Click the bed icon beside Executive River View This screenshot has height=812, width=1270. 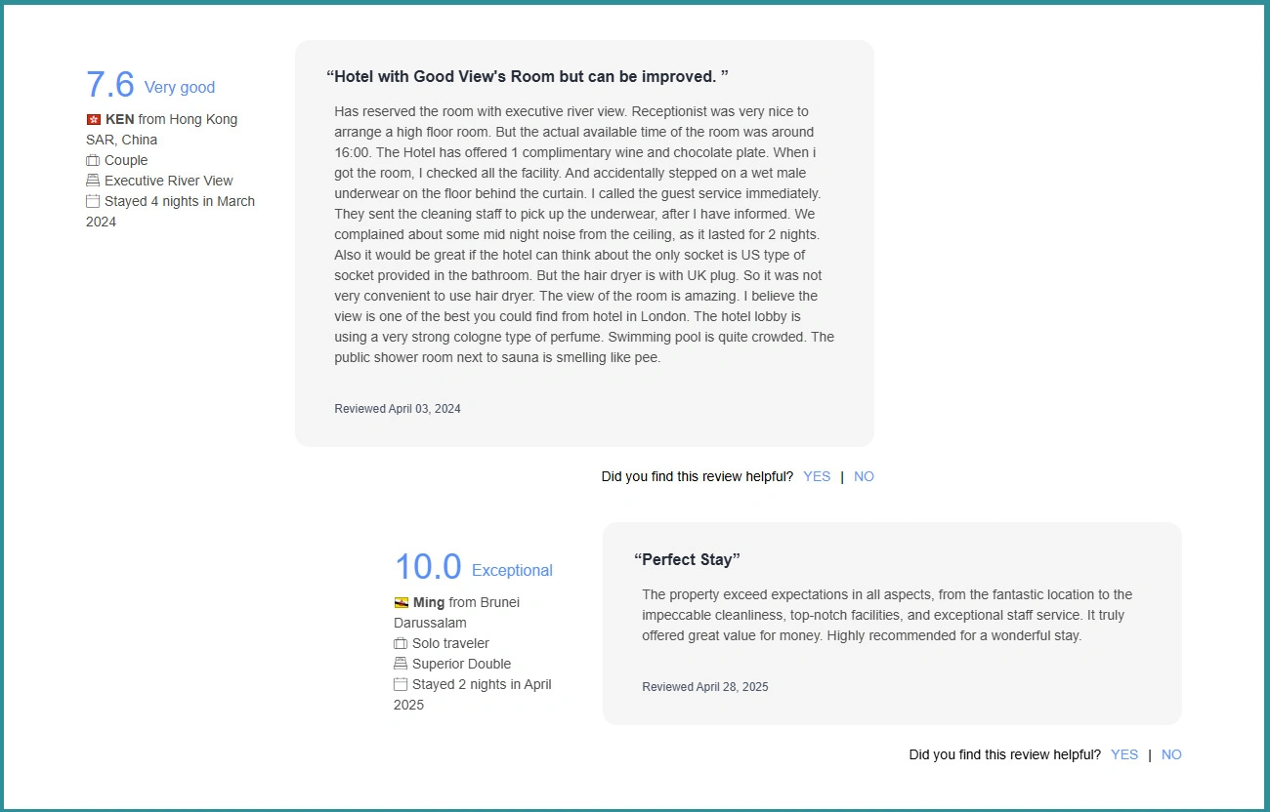pyautogui.click(x=93, y=181)
